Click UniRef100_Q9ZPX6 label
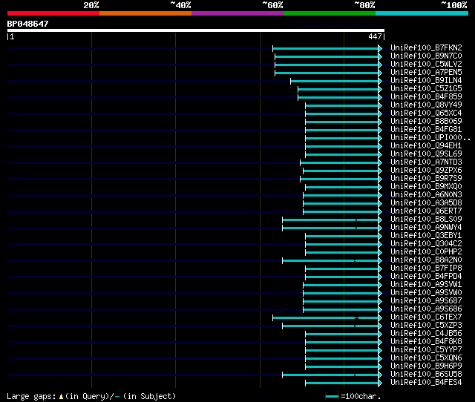This screenshot has width=475, height=402. click(426, 171)
